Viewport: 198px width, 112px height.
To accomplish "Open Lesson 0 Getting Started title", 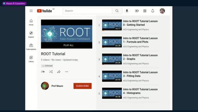I will tap(140, 23).
